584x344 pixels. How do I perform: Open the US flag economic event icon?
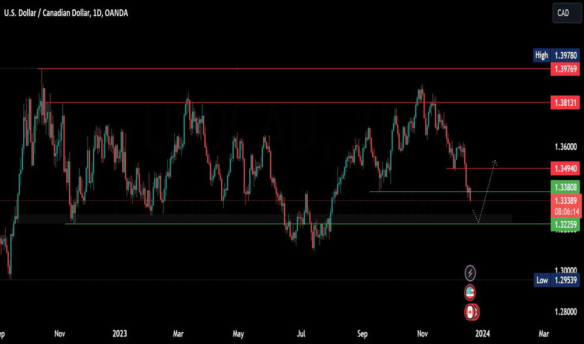[x=470, y=293]
